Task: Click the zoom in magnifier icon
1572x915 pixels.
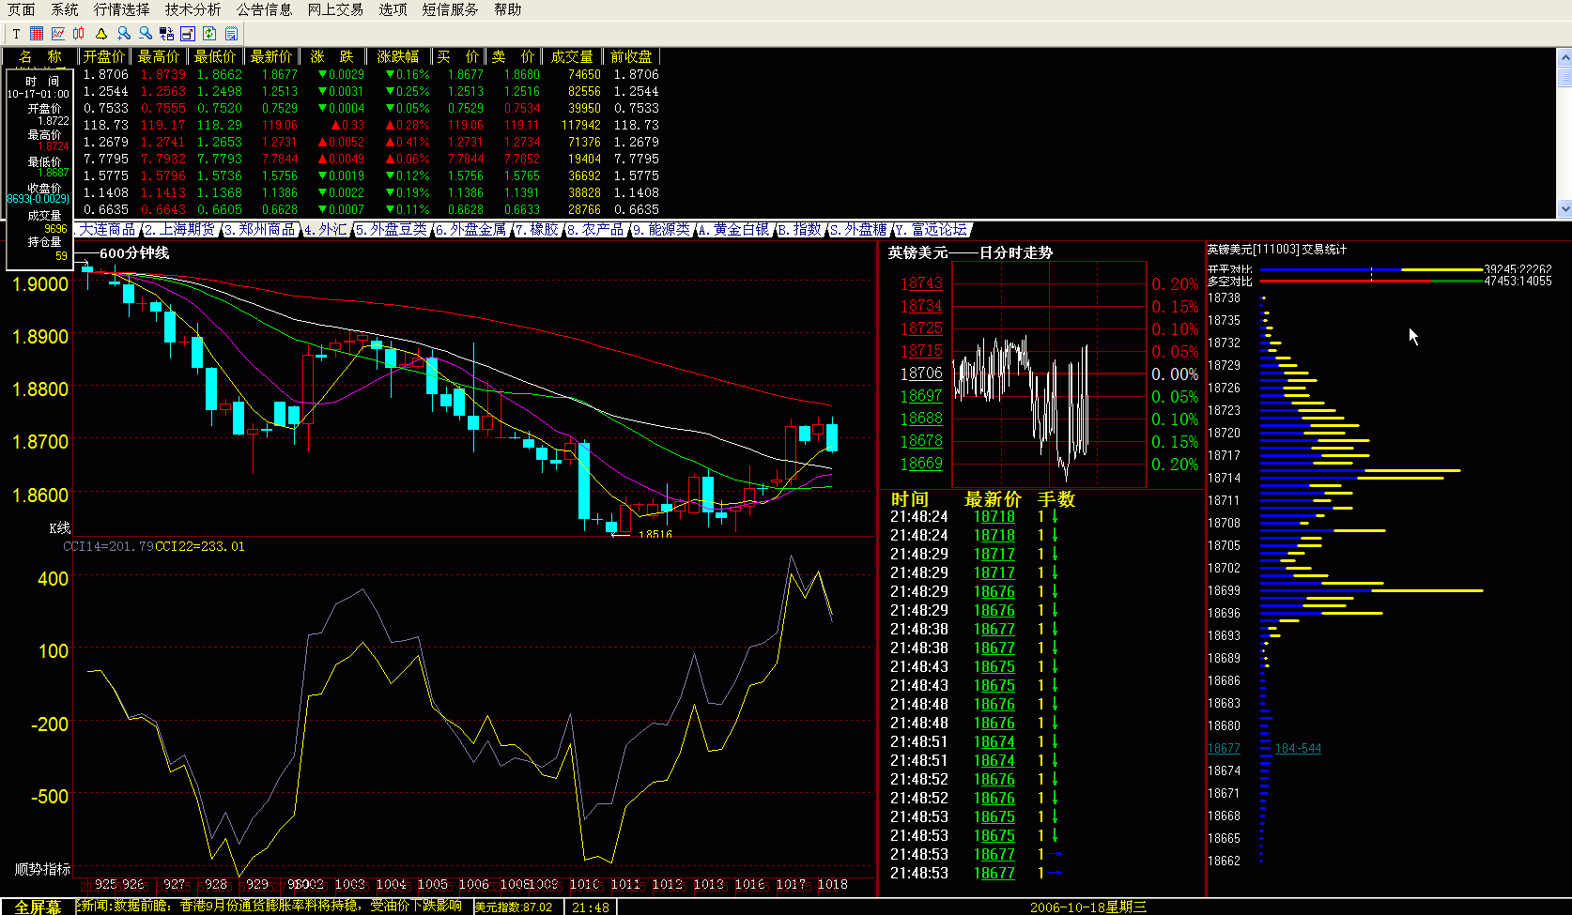Action: click(123, 34)
